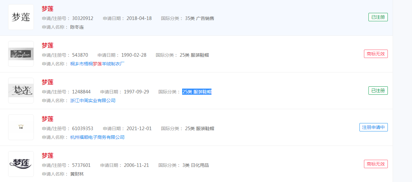The width and height of the screenshot is (412, 182).
Task: Select the small crown logo thumbnail for 61039353
Action: tap(21, 127)
